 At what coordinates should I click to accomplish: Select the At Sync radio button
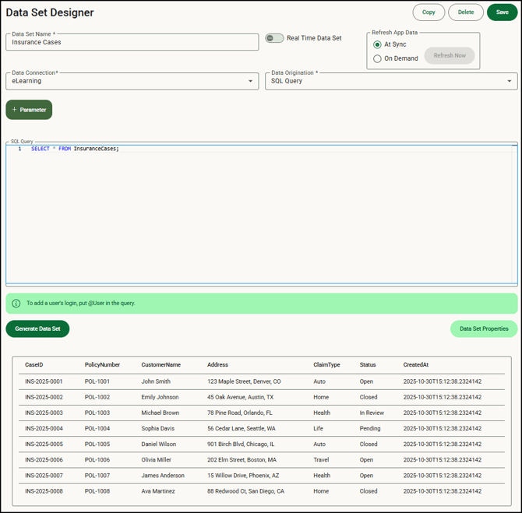(x=378, y=44)
